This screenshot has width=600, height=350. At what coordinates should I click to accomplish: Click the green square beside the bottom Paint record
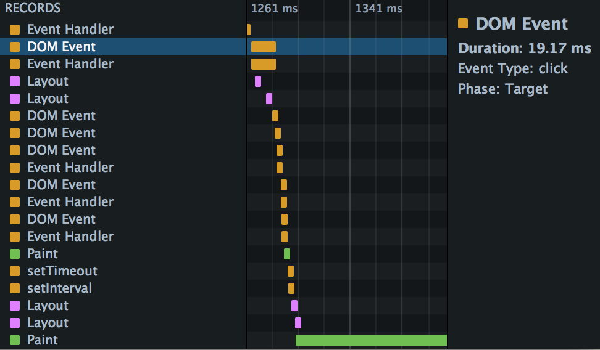point(15,340)
